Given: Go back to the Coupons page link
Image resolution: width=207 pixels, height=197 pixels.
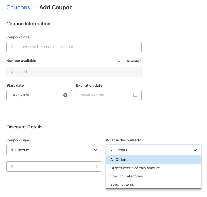Looking at the screenshot, I should point(18,7).
